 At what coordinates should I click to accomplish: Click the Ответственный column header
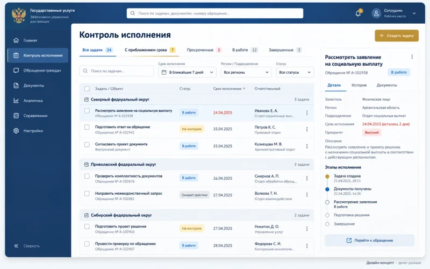pos(267,89)
